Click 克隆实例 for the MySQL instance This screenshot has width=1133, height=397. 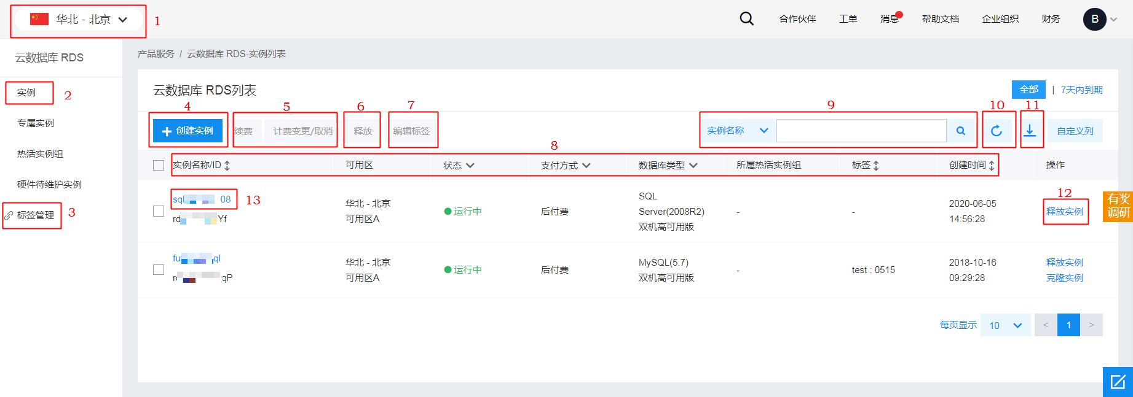(1065, 278)
